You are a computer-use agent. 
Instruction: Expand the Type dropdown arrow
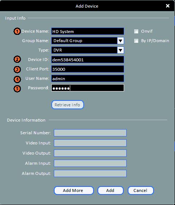[x=120, y=50]
